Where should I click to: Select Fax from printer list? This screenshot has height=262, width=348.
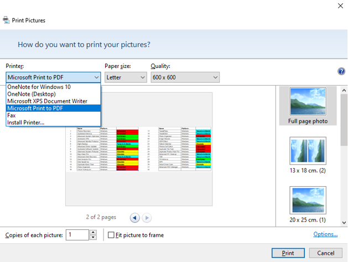(x=53, y=116)
